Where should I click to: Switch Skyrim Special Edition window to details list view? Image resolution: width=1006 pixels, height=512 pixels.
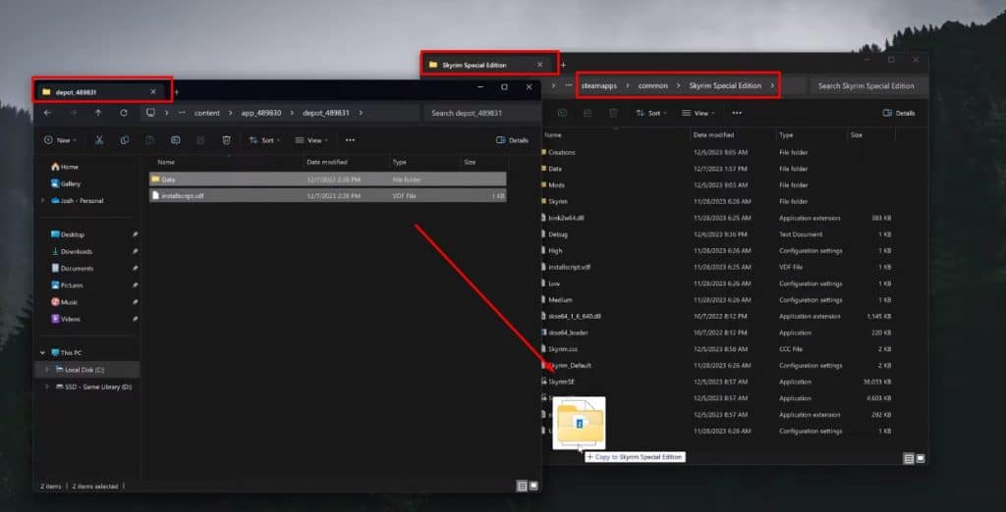909,458
